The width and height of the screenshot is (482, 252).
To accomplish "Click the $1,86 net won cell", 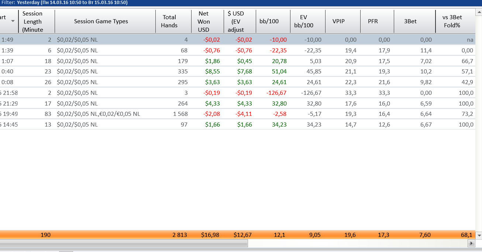I will [213, 61].
